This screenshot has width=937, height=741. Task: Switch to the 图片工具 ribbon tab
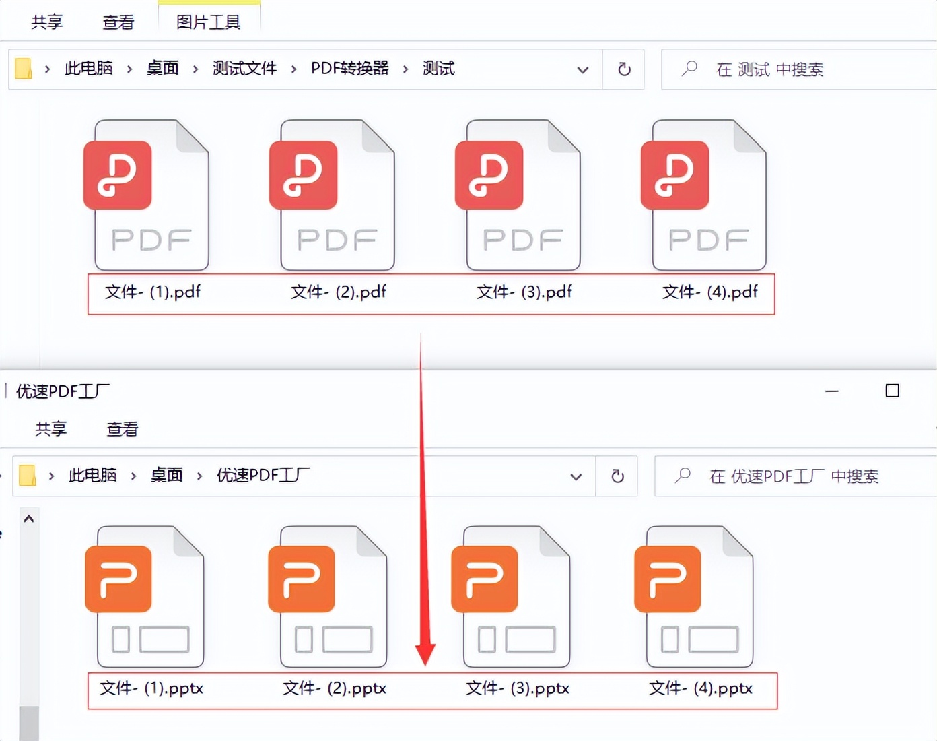click(209, 22)
